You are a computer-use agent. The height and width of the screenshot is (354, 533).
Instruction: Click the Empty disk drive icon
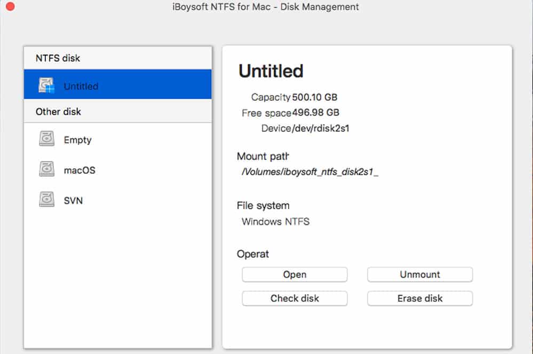pyautogui.click(x=46, y=139)
